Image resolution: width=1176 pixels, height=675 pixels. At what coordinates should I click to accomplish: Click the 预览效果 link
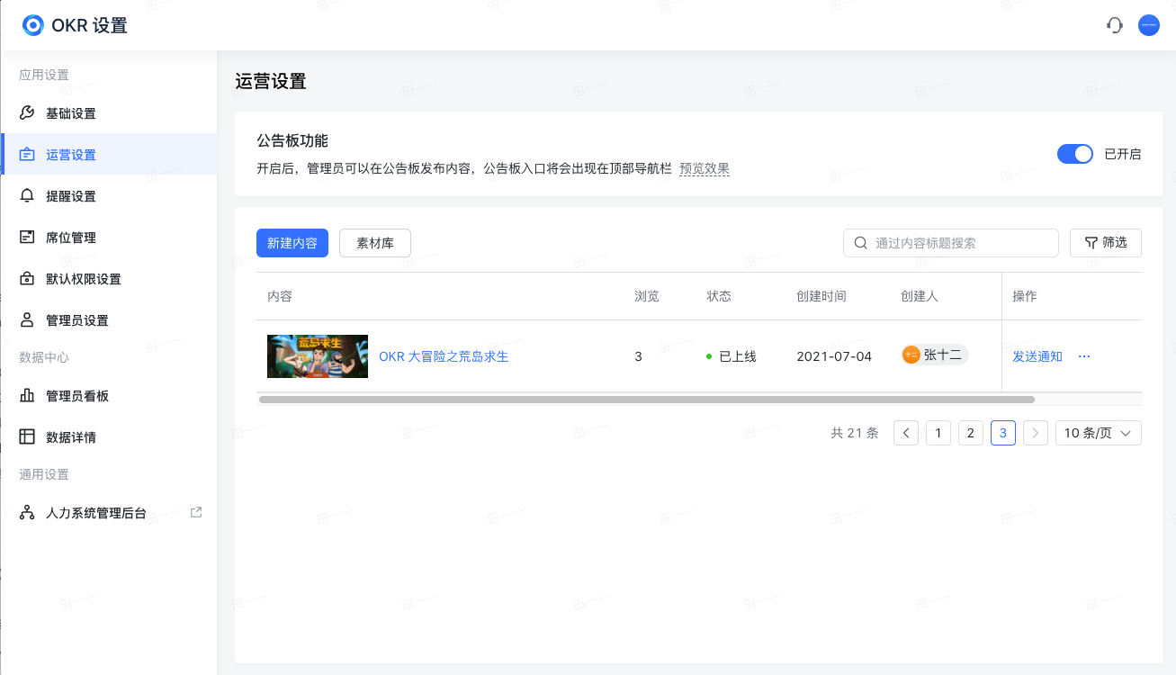pos(705,169)
